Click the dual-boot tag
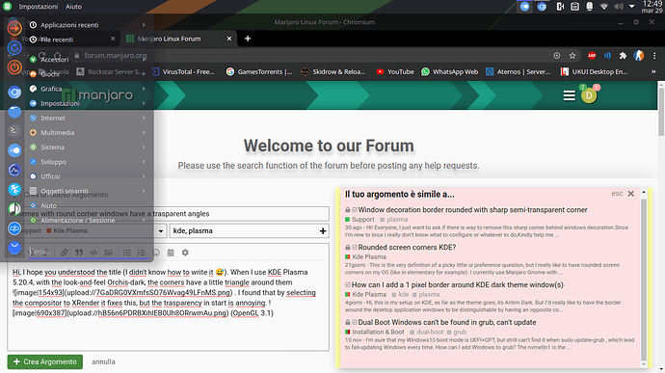665x373 pixels. point(427,332)
